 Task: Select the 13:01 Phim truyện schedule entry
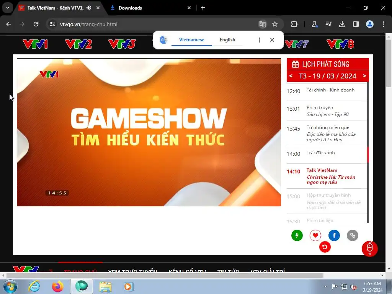[327, 111]
